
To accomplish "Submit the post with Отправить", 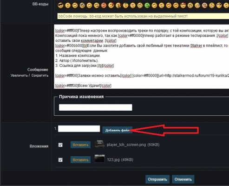I will point(157,179).
